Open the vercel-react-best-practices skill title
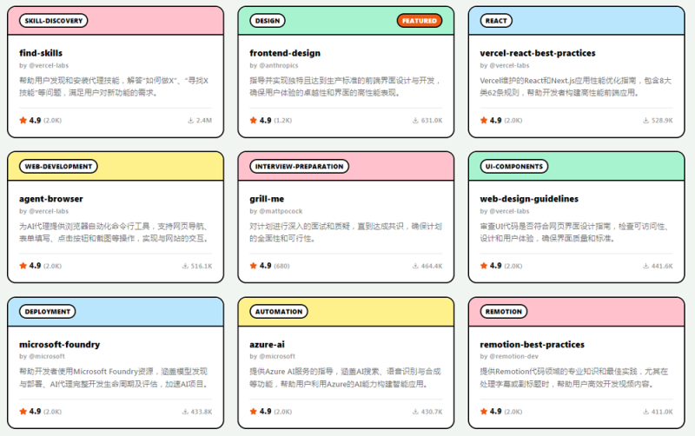This screenshot has height=436, width=695. (538, 53)
